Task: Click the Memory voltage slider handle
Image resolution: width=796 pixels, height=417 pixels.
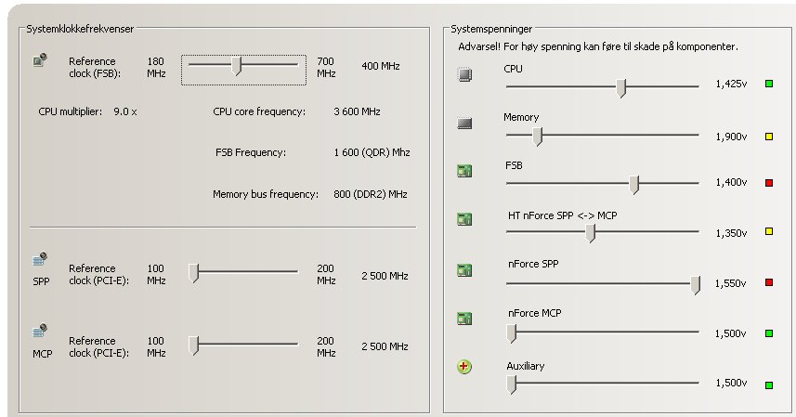Action: 538,137
